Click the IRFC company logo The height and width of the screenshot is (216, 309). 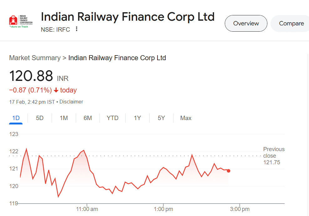tap(21, 21)
